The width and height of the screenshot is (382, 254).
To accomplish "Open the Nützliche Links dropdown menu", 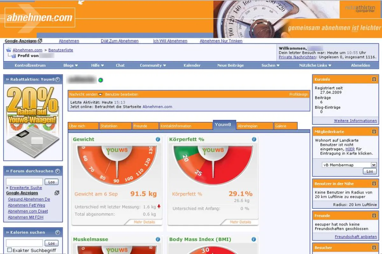I will pyautogui.click(x=315, y=65).
